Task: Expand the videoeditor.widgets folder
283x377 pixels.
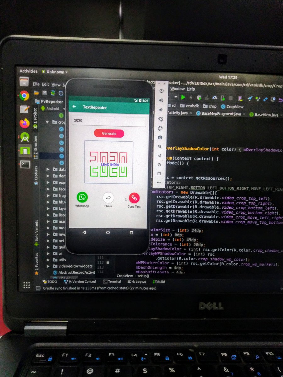Action: (48, 266)
